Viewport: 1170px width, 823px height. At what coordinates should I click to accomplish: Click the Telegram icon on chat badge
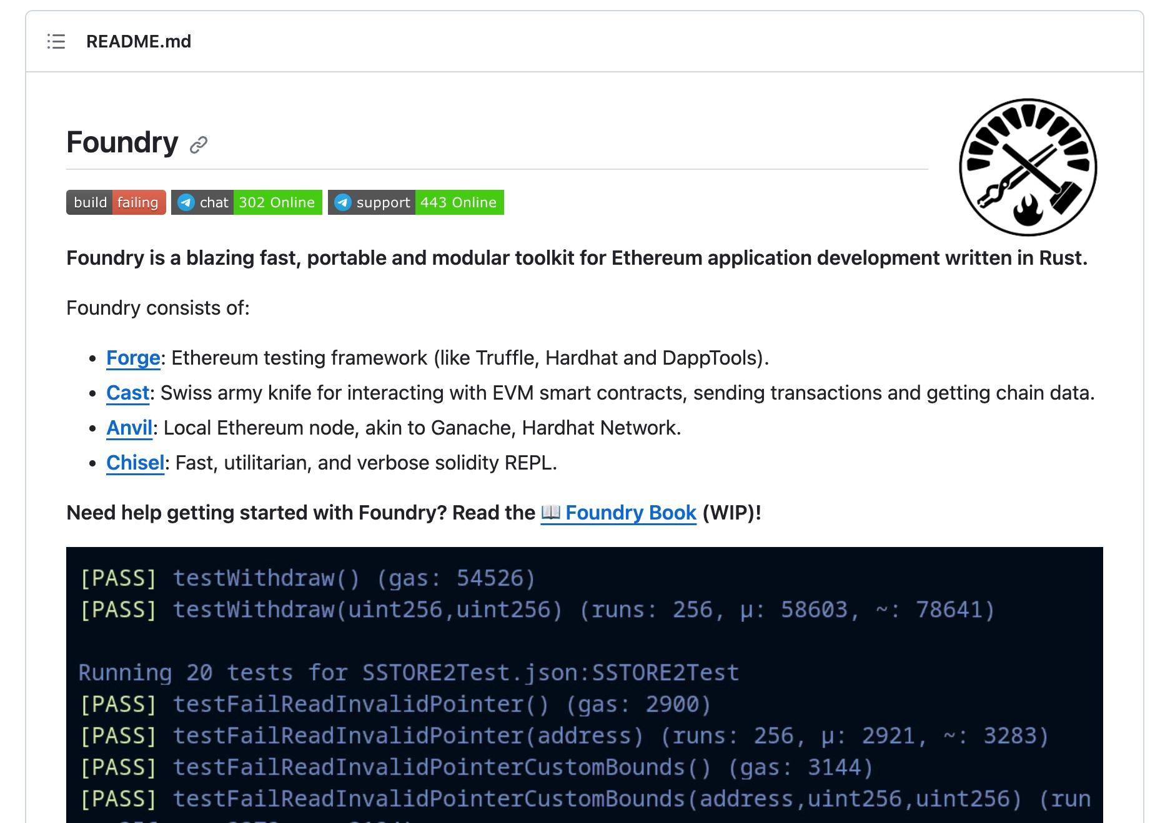pyautogui.click(x=186, y=202)
